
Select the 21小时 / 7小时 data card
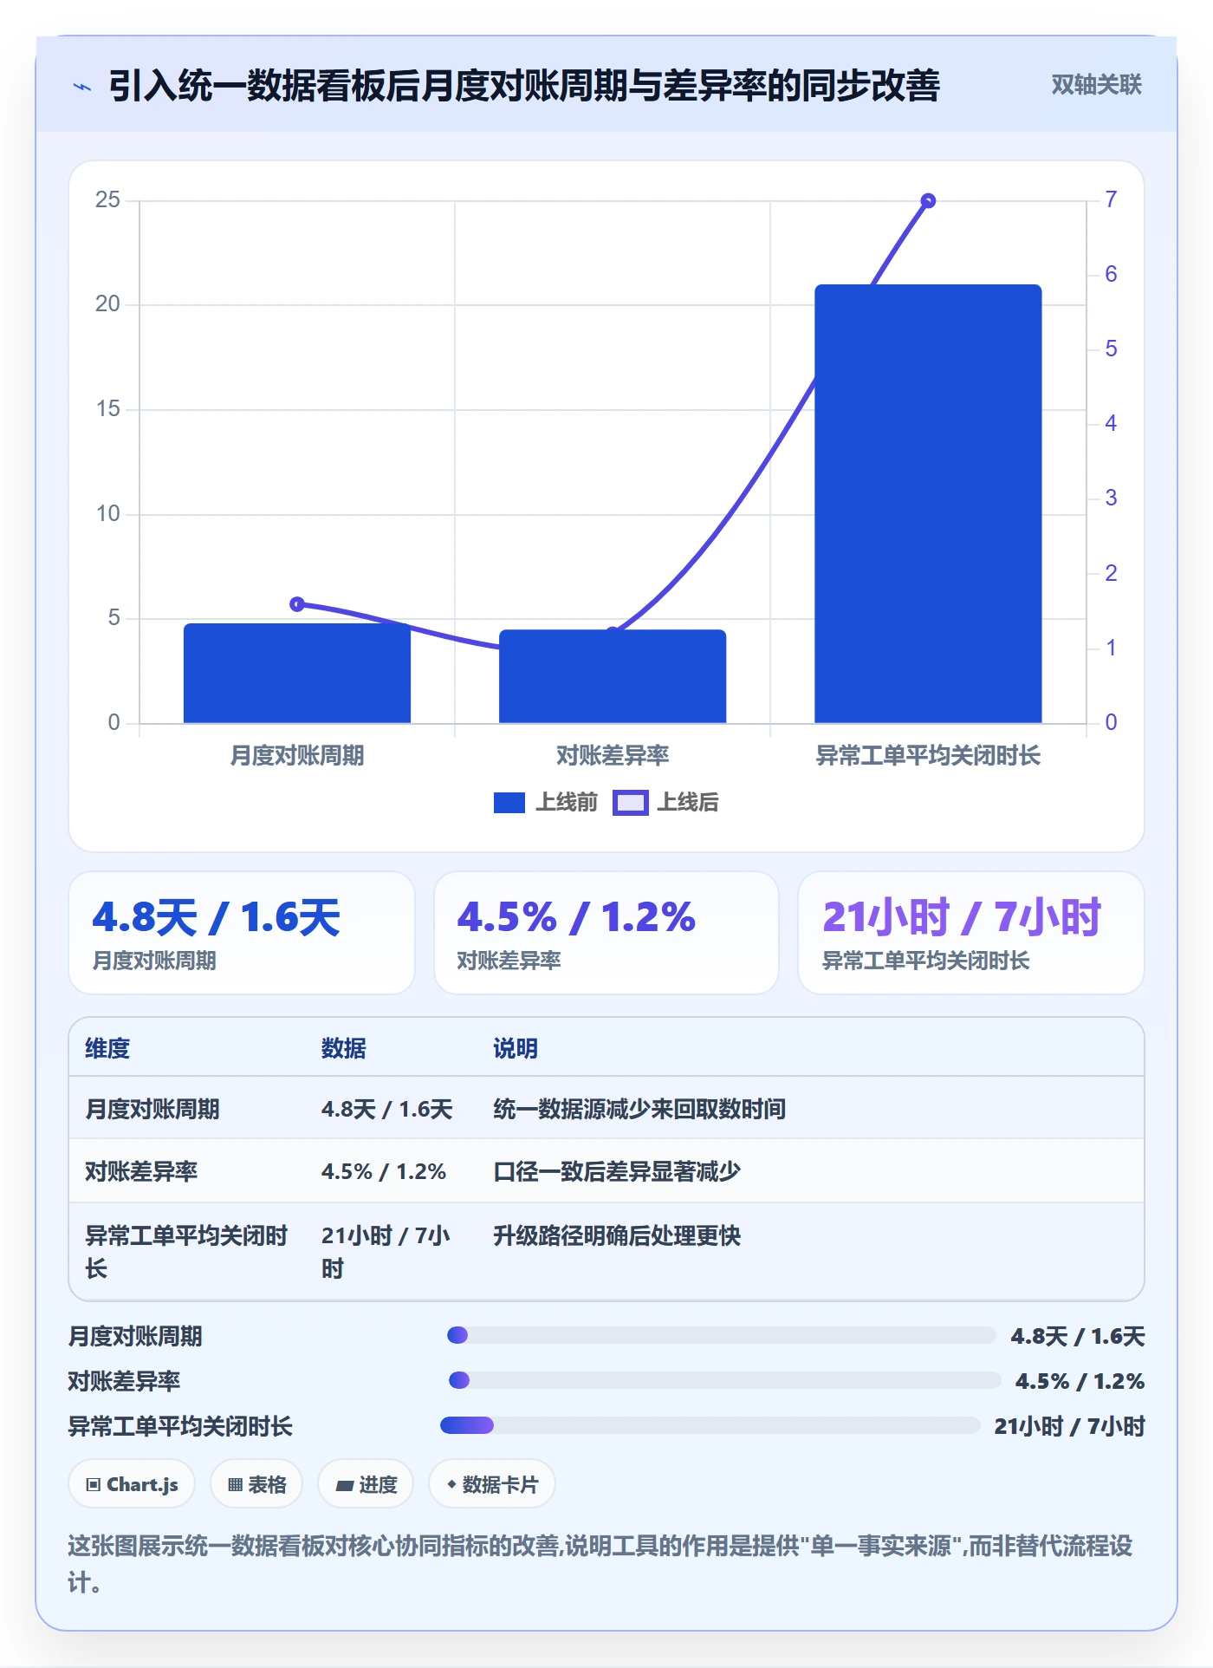click(971, 933)
